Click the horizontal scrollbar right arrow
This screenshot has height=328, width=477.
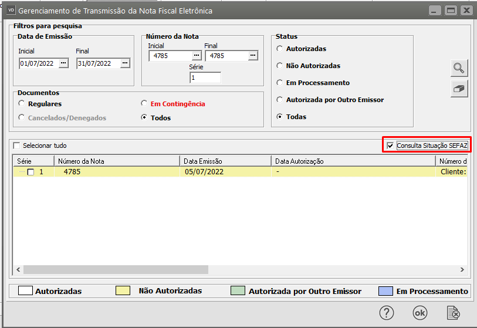coord(462,270)
